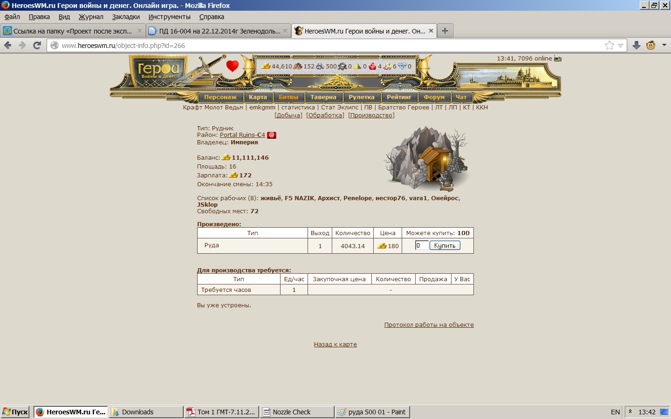This screenshot has width=671, height=419.
Task: Close the 'Ссылка на папку' tab
Action: (x=139, y=31)
